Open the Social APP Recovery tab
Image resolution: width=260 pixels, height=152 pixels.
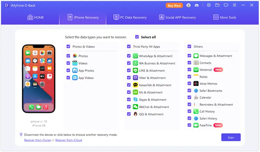(x=177, y=17)
